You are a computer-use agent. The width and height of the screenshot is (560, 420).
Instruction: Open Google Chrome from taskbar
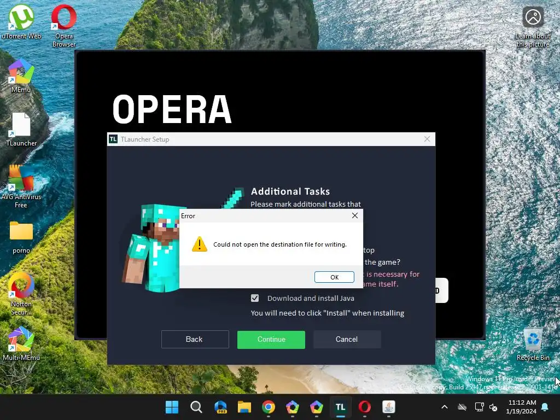click(269, 407)
